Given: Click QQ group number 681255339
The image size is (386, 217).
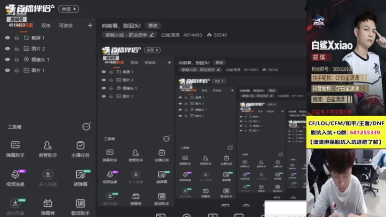Looking at the screenshot, I should (x=365, y=132).
